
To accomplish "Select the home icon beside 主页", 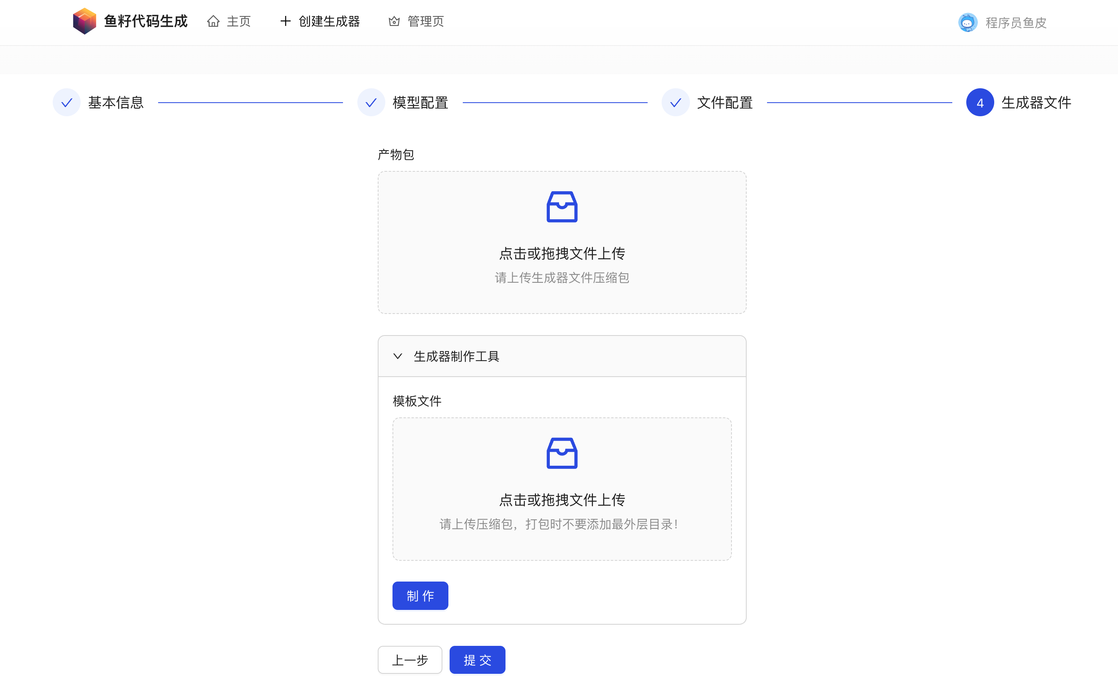I will point(214,21).
